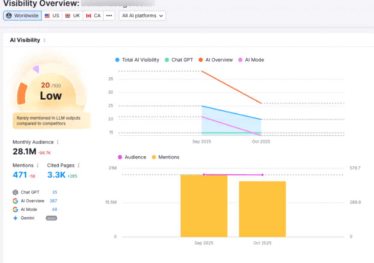Toggle Chat GPT legend series

point(179,60)
